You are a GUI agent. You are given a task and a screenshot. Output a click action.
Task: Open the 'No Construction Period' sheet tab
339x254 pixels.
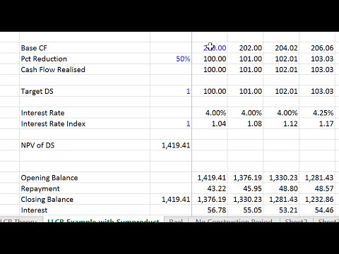[234, 220]
